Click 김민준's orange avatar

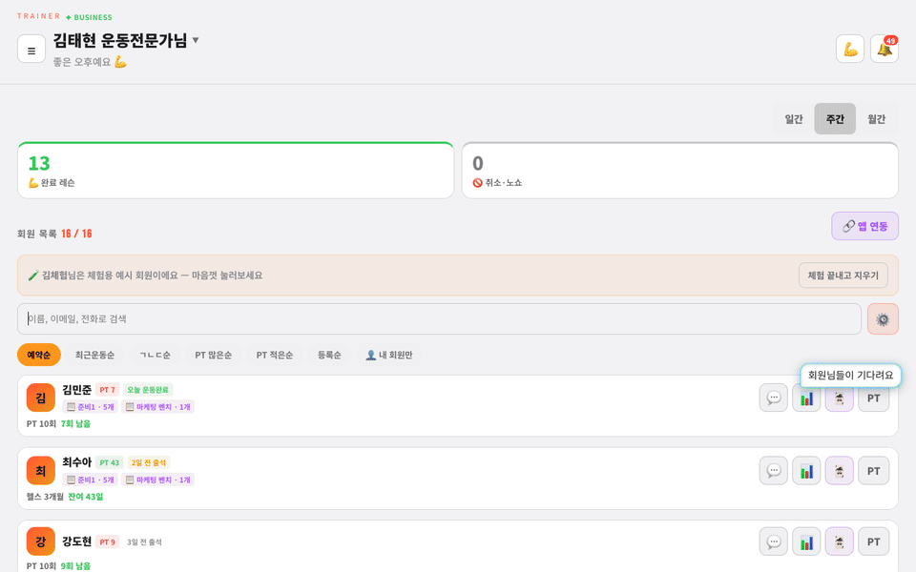pyautogui.click(x=41, y=398)
